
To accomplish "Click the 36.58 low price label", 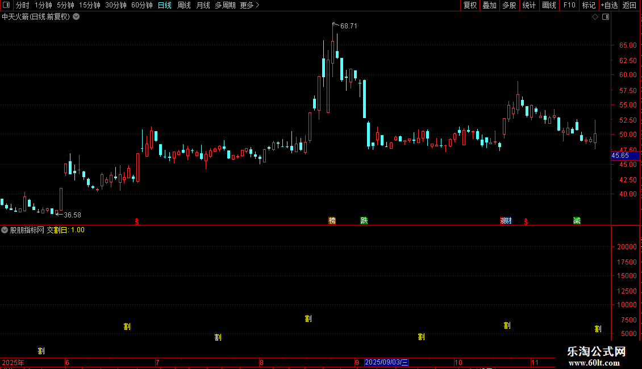I will pos(73,215).
